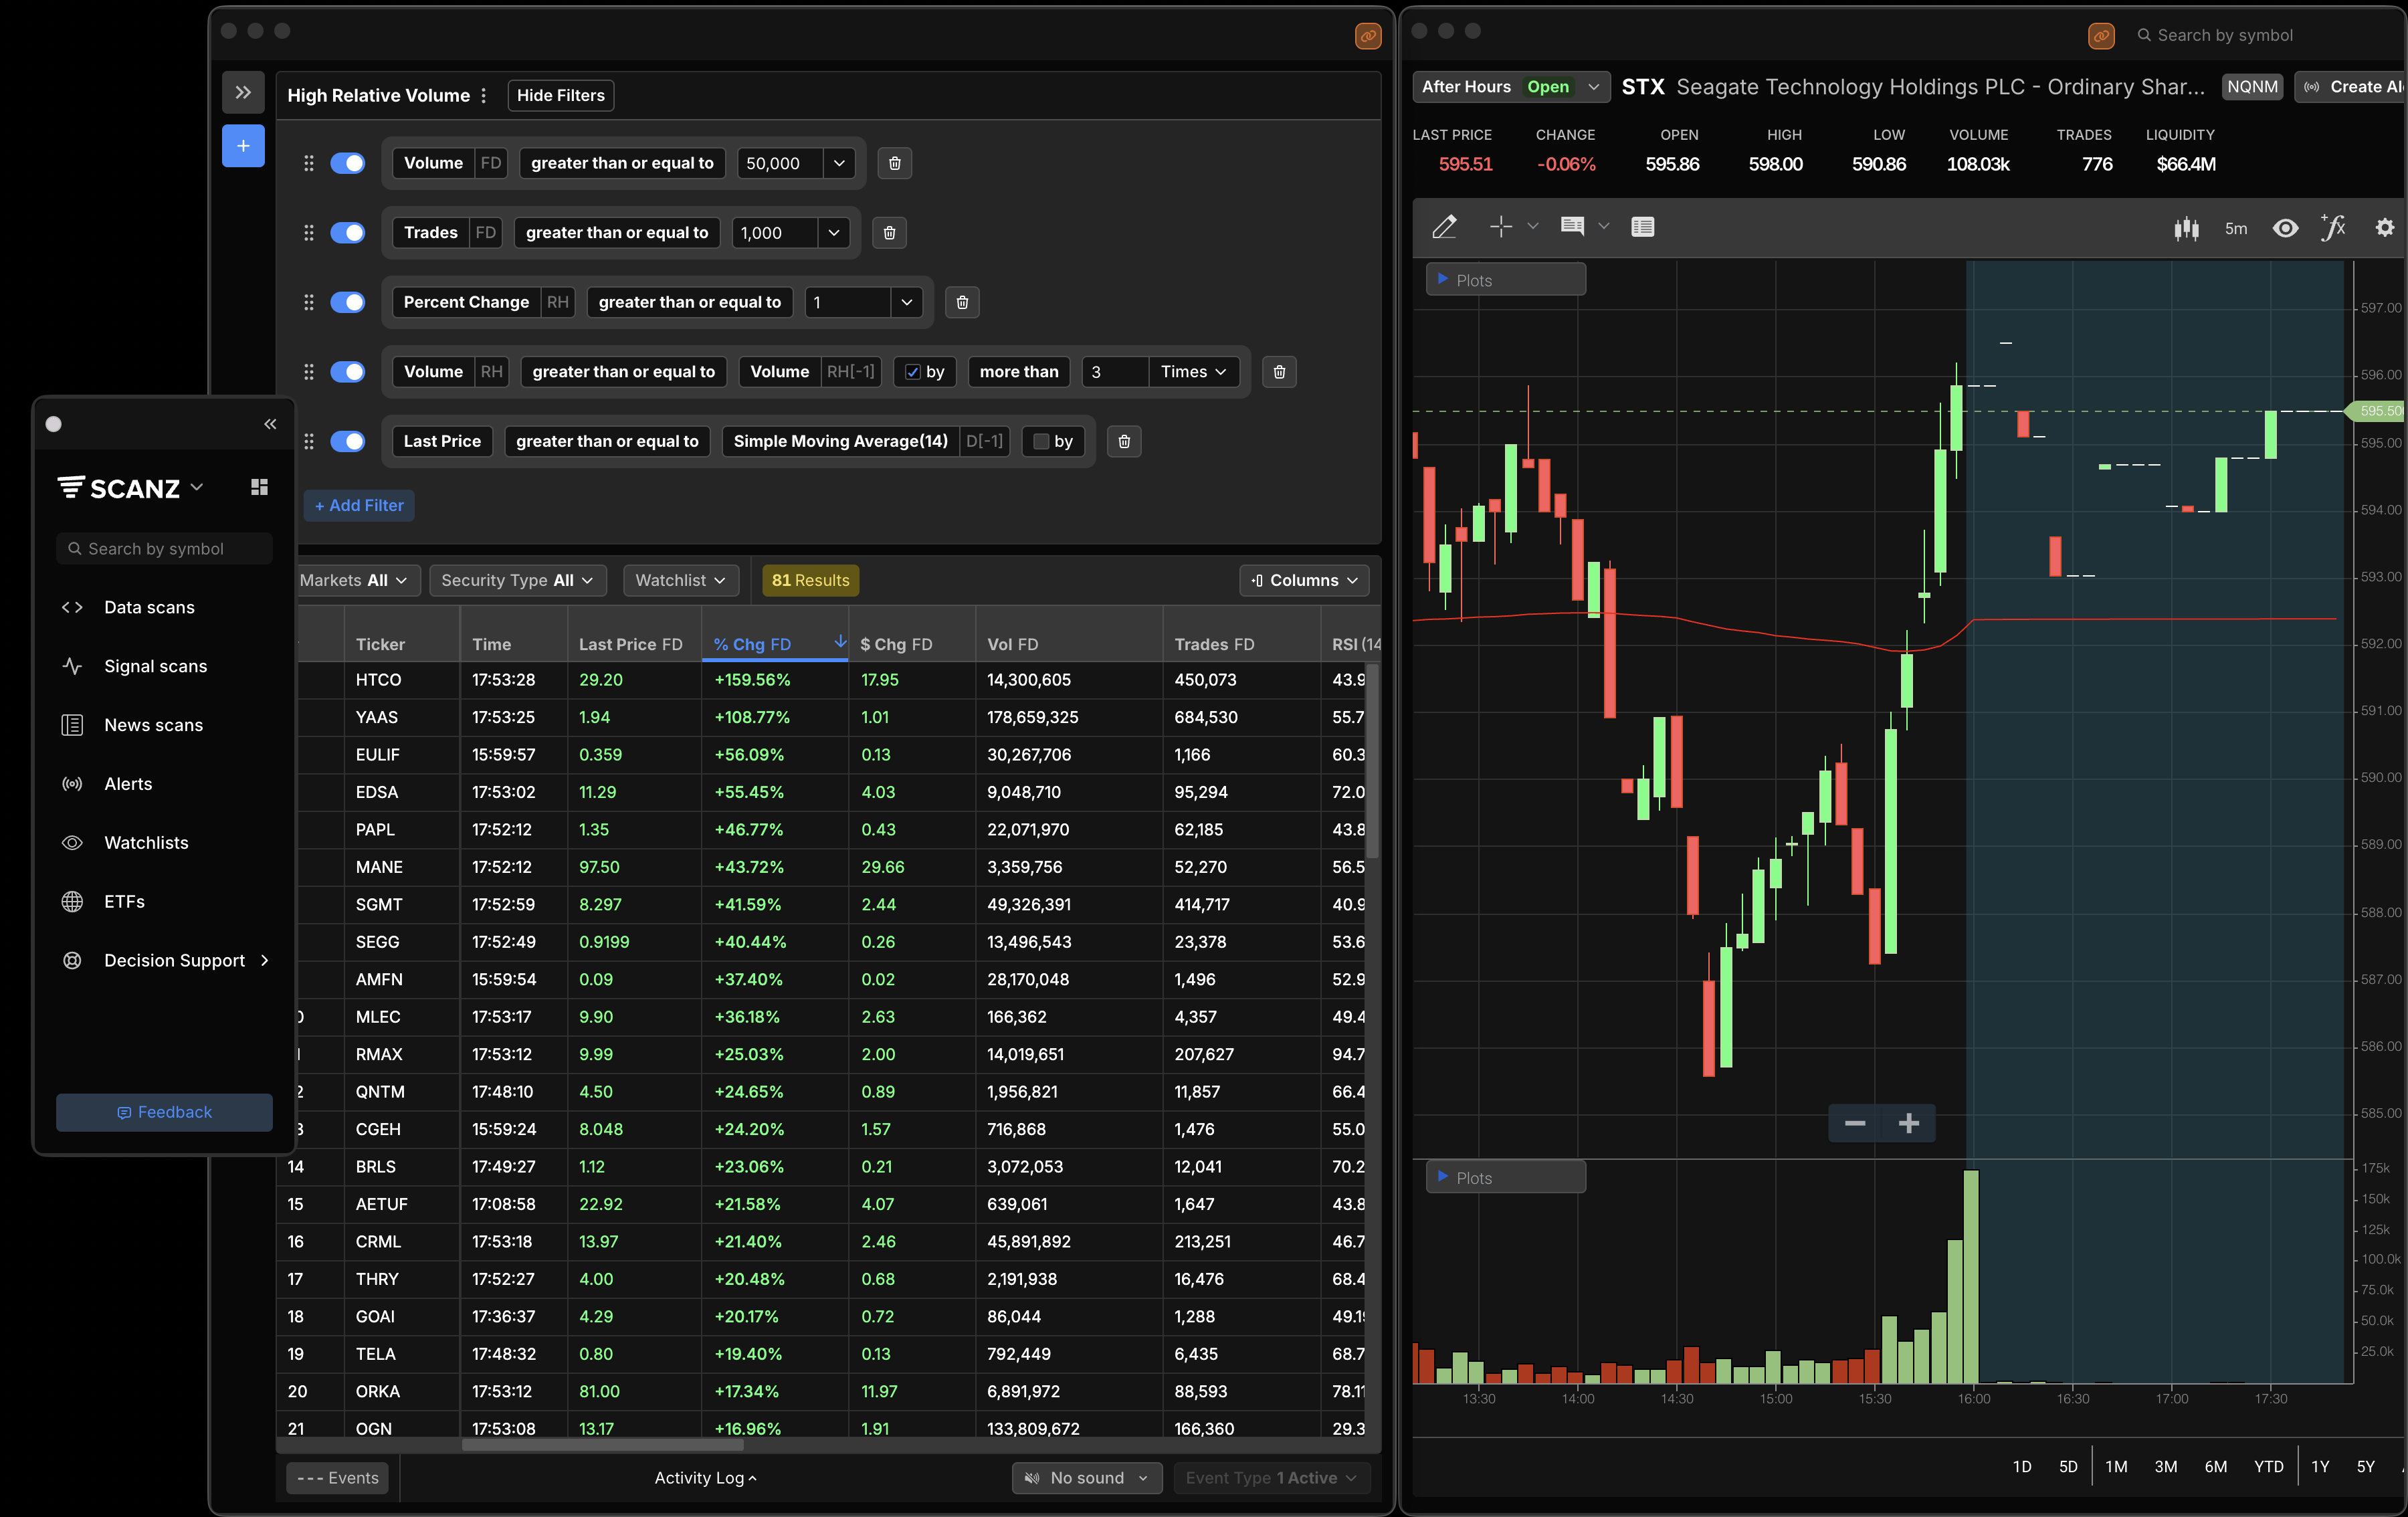The height and width of the screenshot is (1517, 2408).
Task: Open Alerts in SCANZ menu
Action: point(128,784)
